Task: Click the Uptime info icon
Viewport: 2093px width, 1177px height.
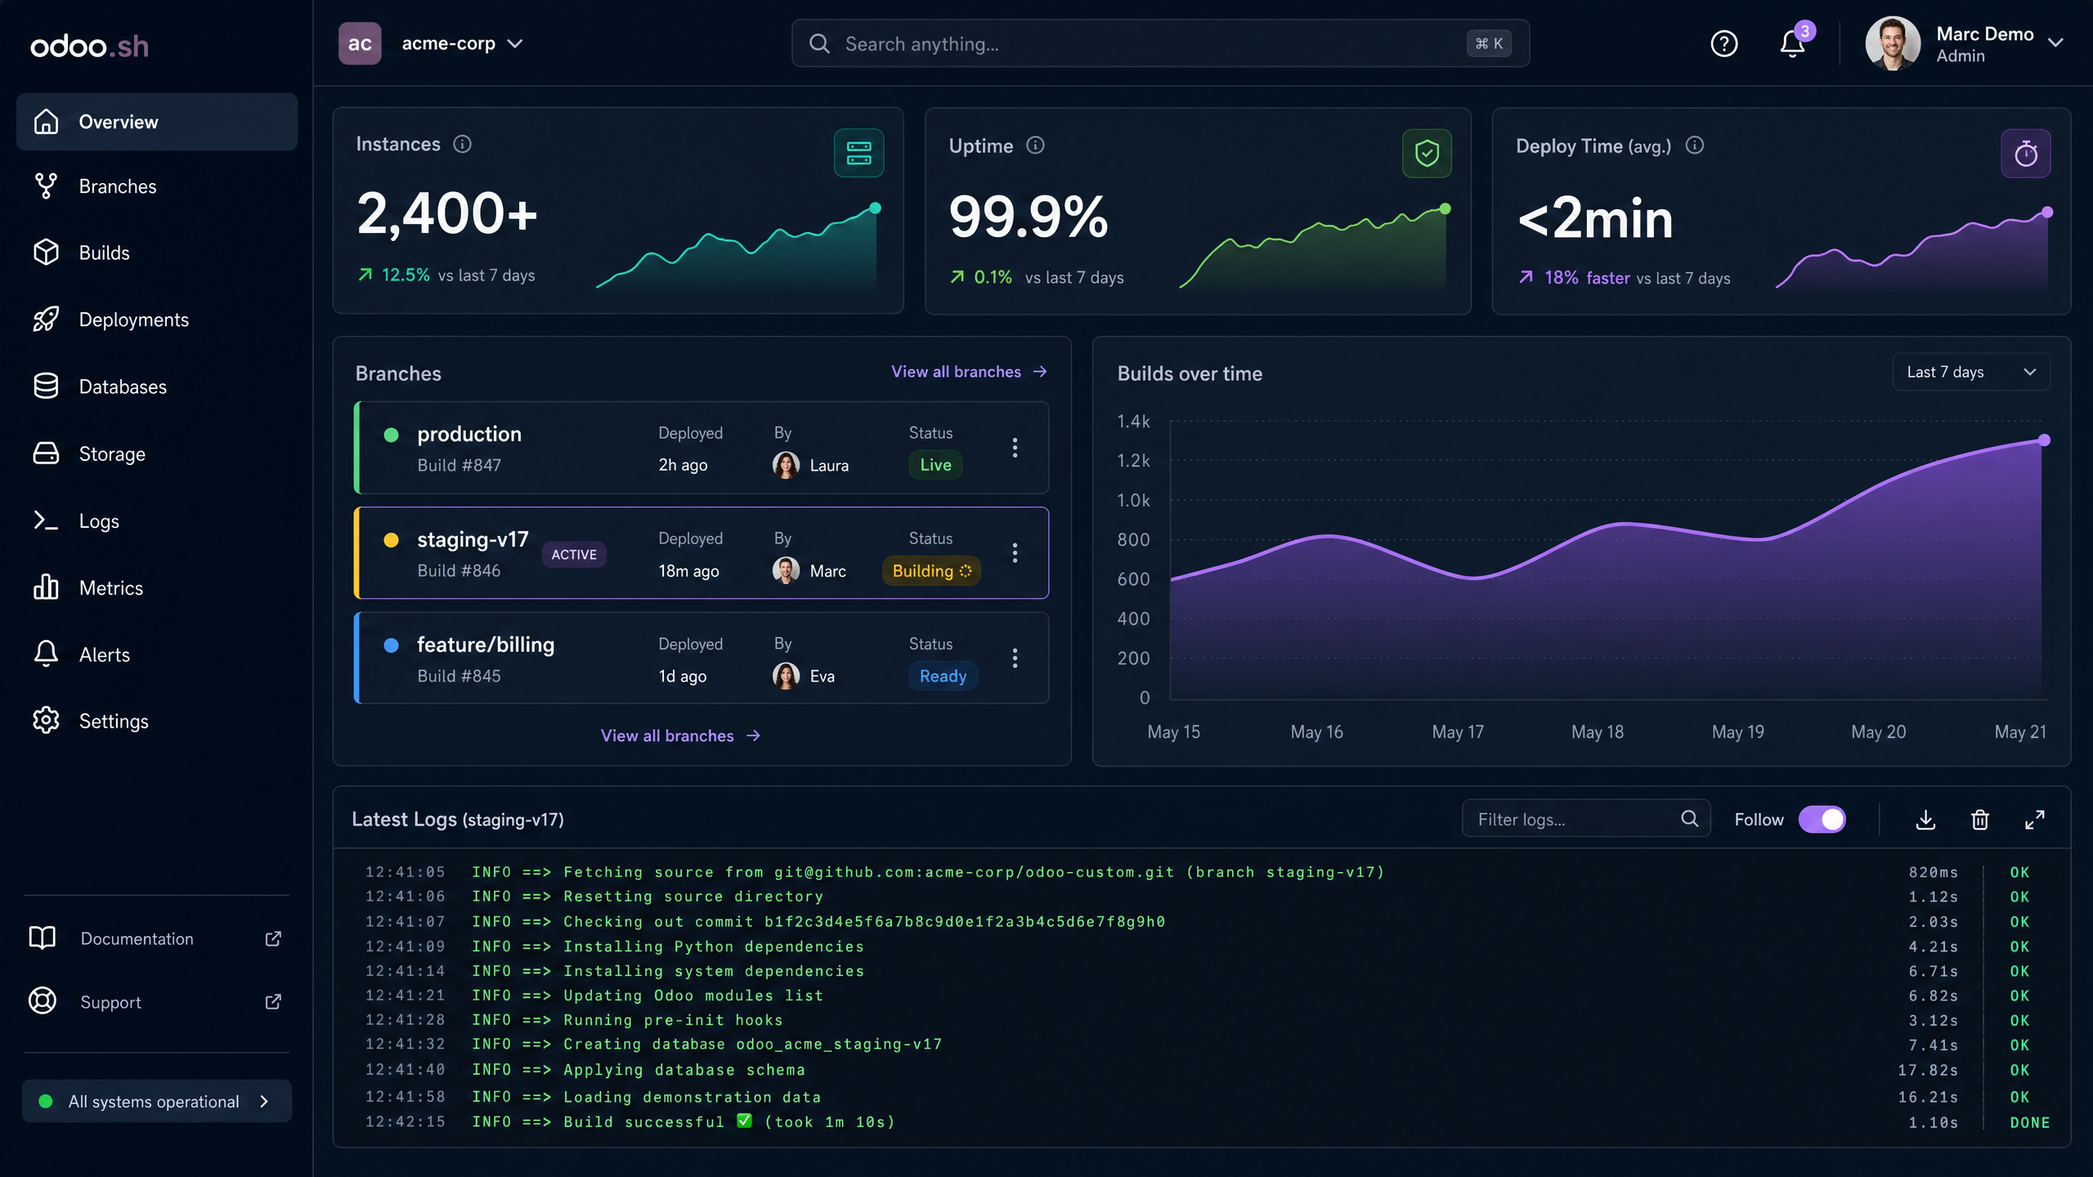Action: [x=1036, y=145]
